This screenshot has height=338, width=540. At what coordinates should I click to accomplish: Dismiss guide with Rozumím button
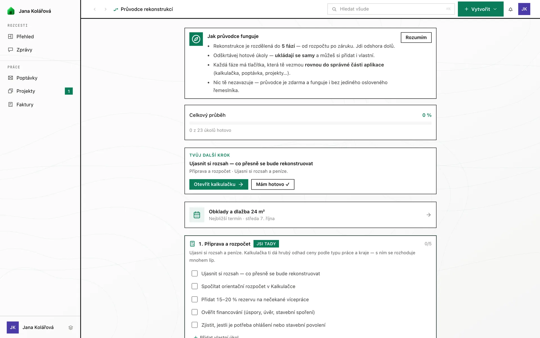[x=416, y=37]
